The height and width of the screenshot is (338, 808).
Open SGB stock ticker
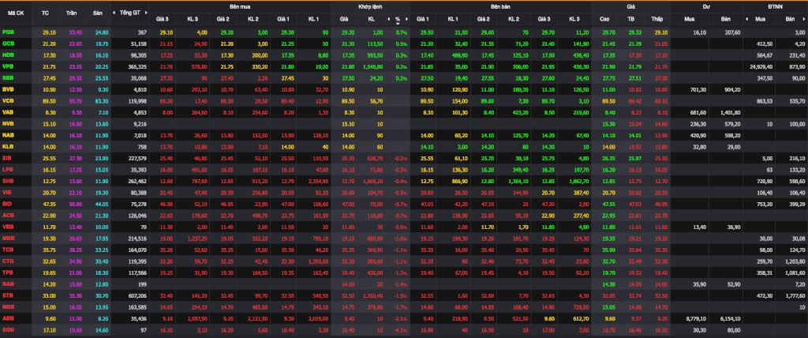tap(8, 330)
